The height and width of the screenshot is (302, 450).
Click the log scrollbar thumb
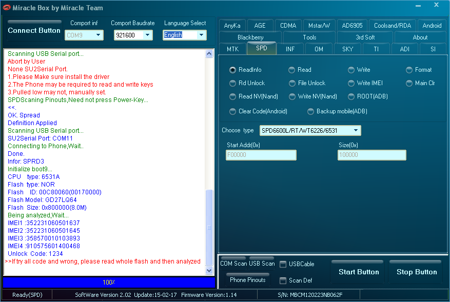(x=209, y=228)
